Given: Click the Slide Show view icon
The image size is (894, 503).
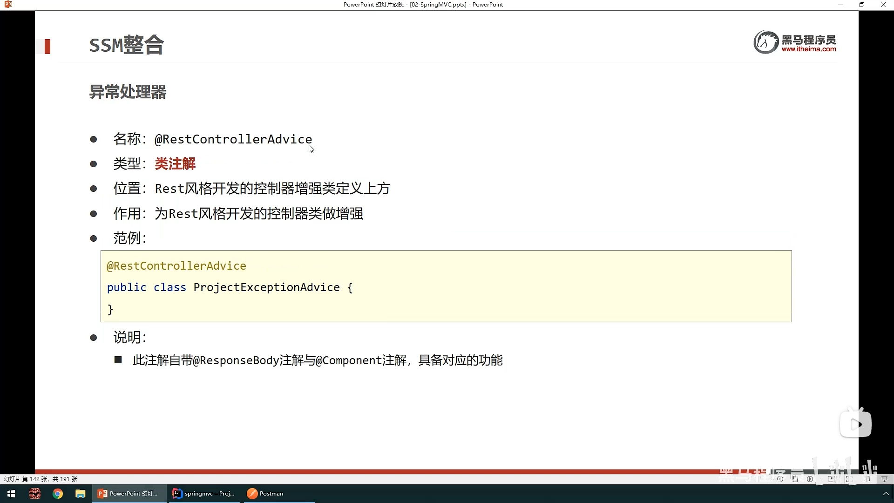Looking at the screenshot, I should (884, 479).
